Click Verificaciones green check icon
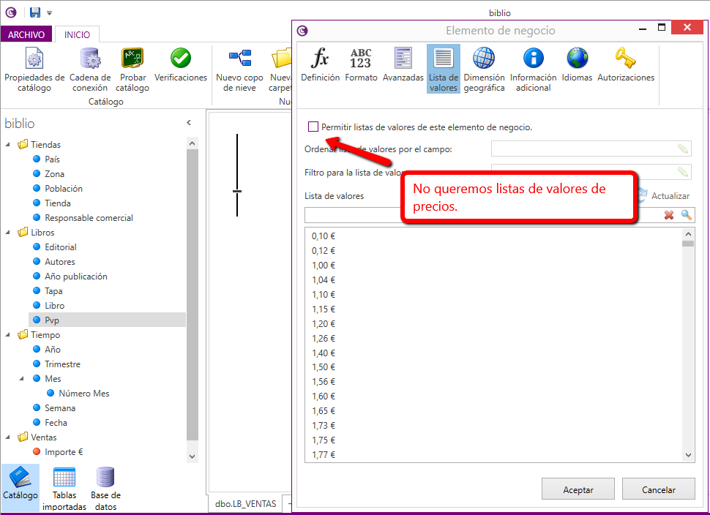The image size is (710, 515). (x=180, y=59)
